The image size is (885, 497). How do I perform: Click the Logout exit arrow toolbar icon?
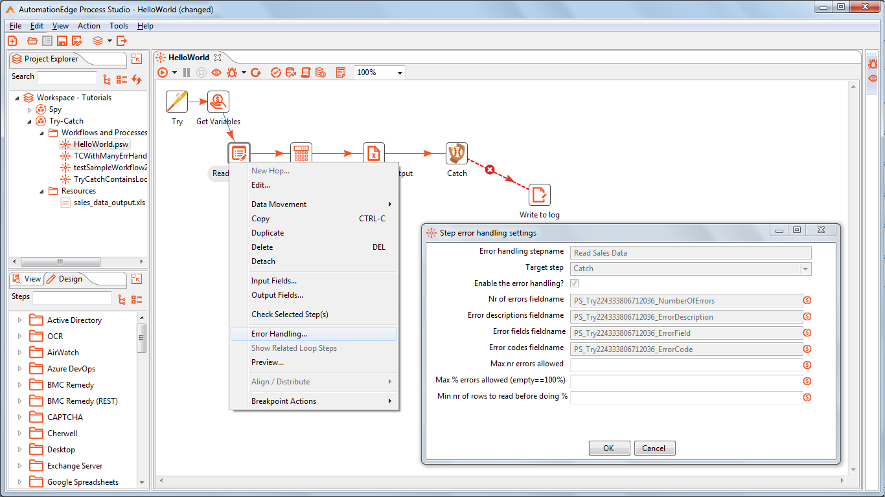(122, 41)
